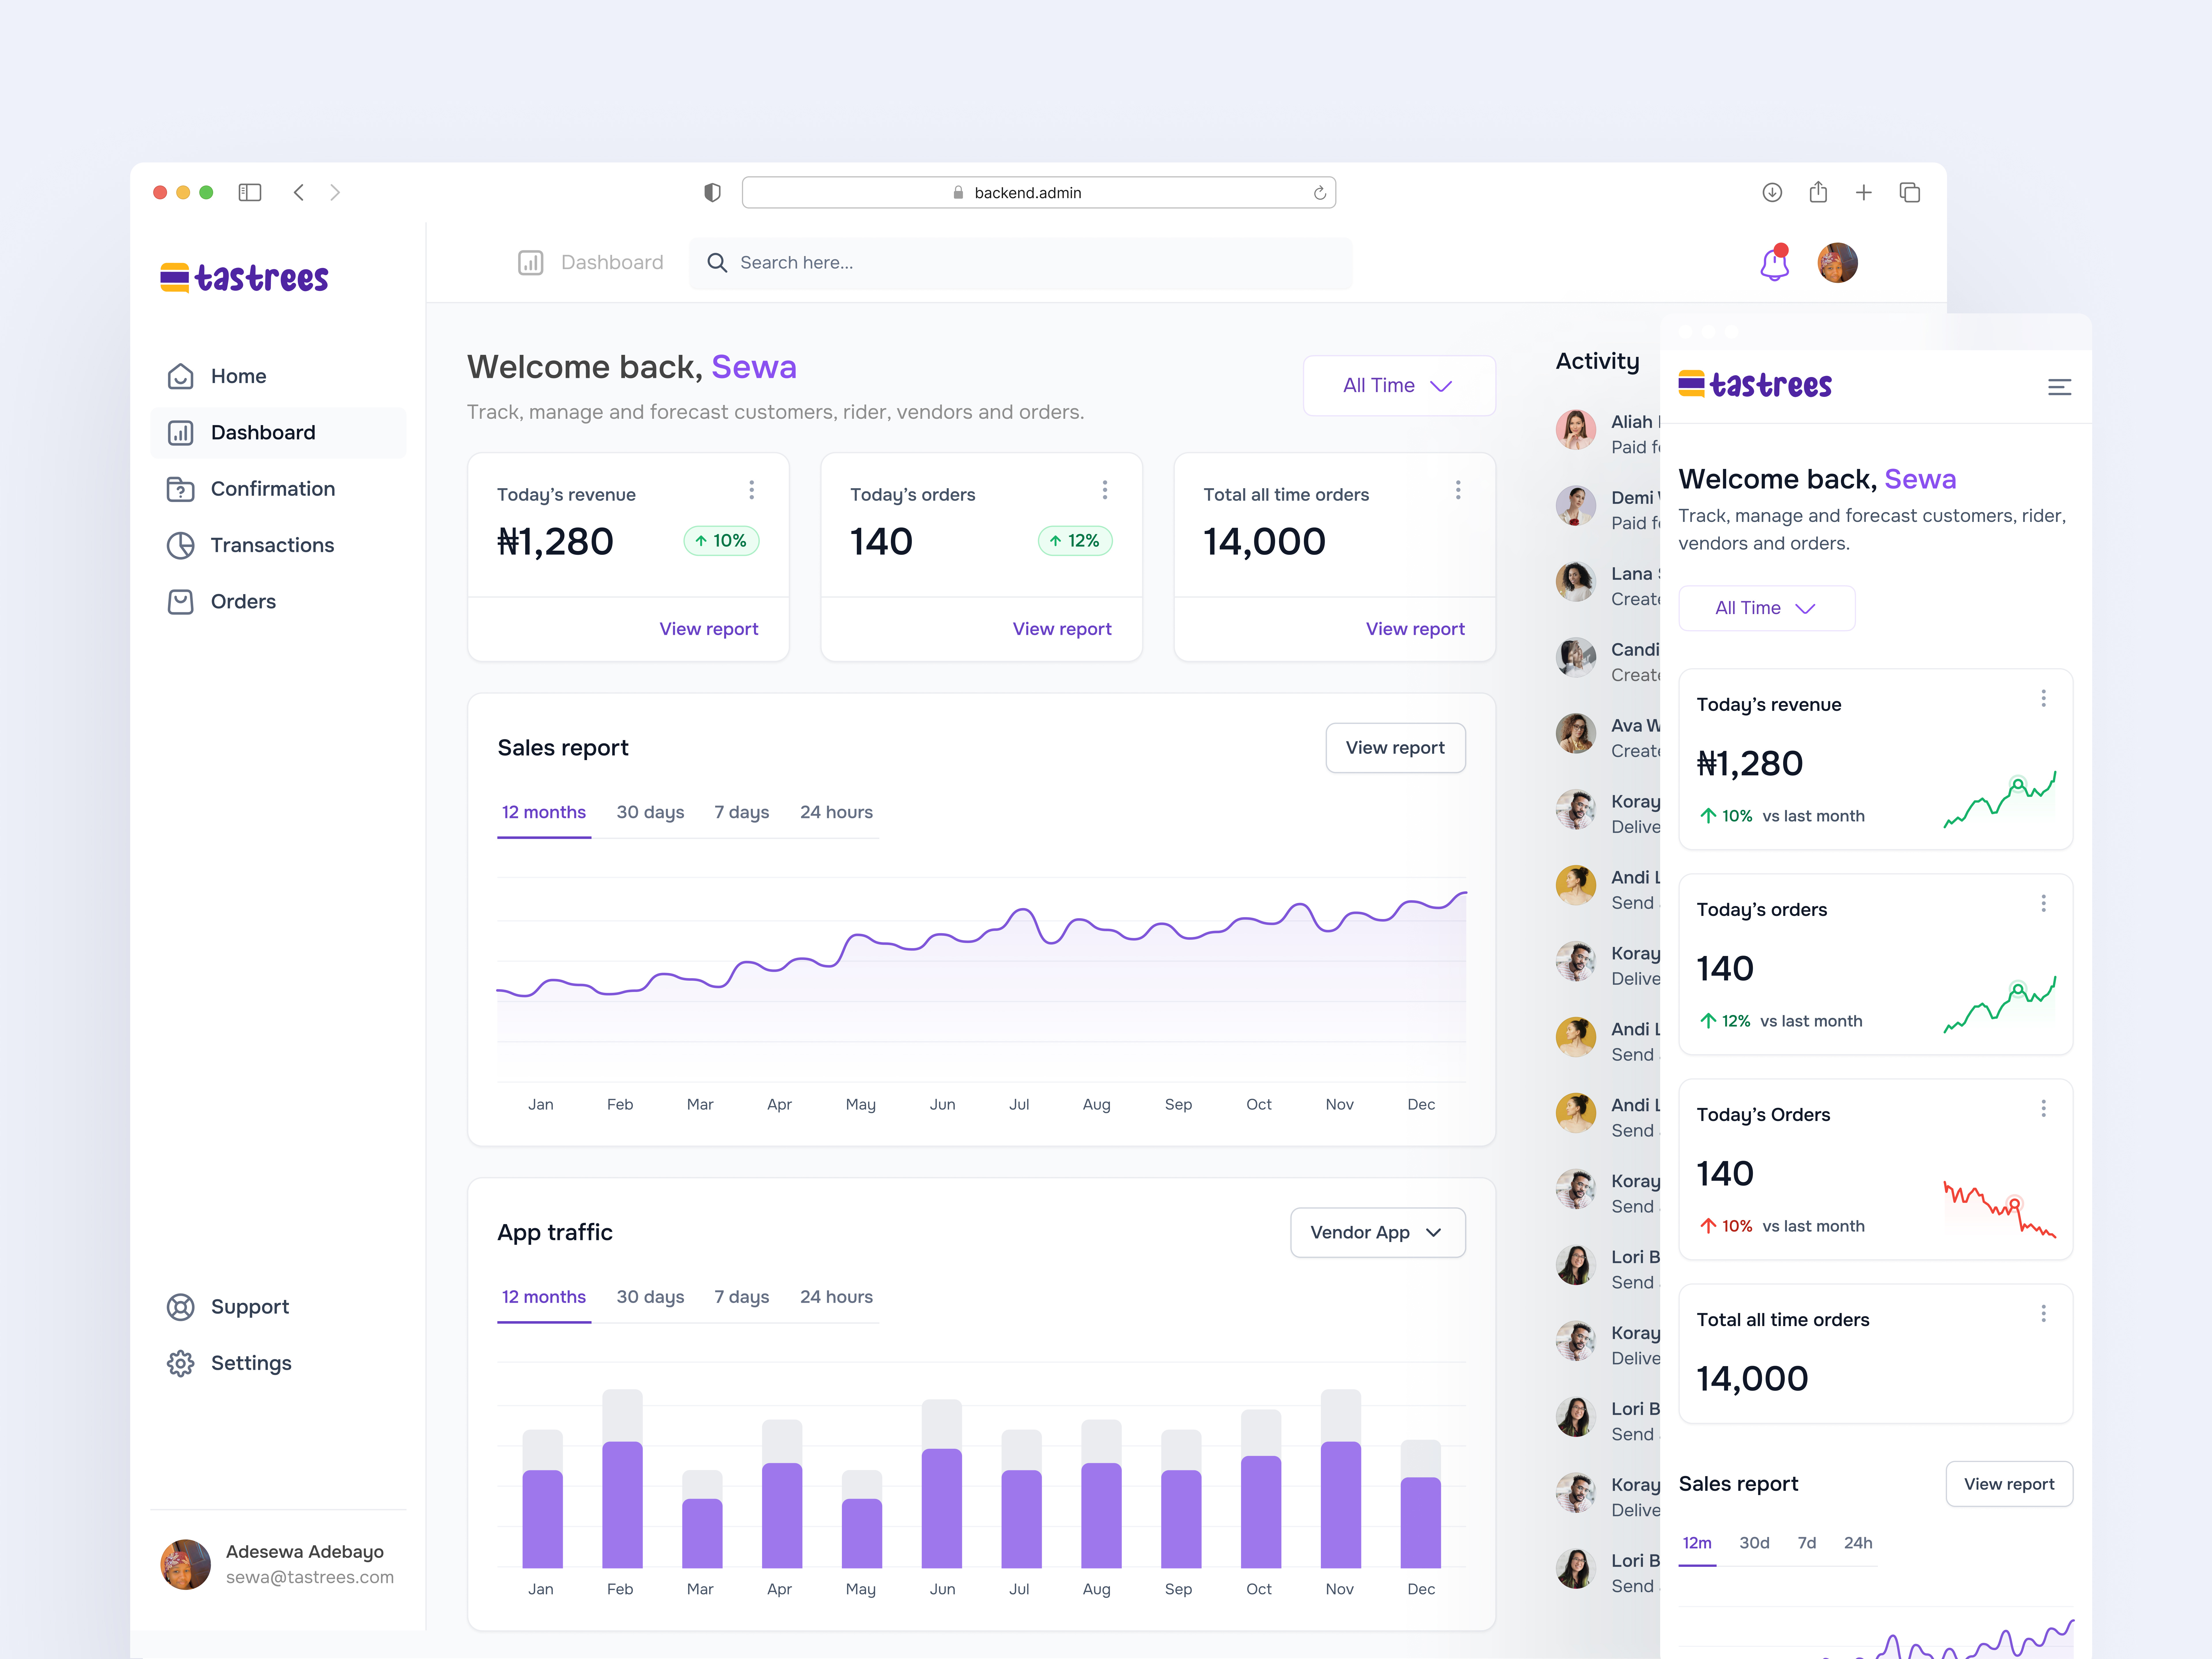Click the 10% growth badge on revenue card

point(721,541)
